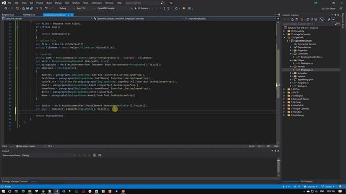The image size is (346, 194).
Task: Select FileHelper.cs in Solution Explorer
Action: (x=307, y=64)
